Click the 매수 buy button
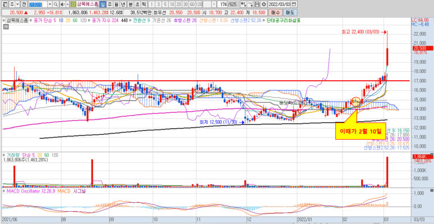The height and width of the screenshot is (224, 434). tap(276, 12)
